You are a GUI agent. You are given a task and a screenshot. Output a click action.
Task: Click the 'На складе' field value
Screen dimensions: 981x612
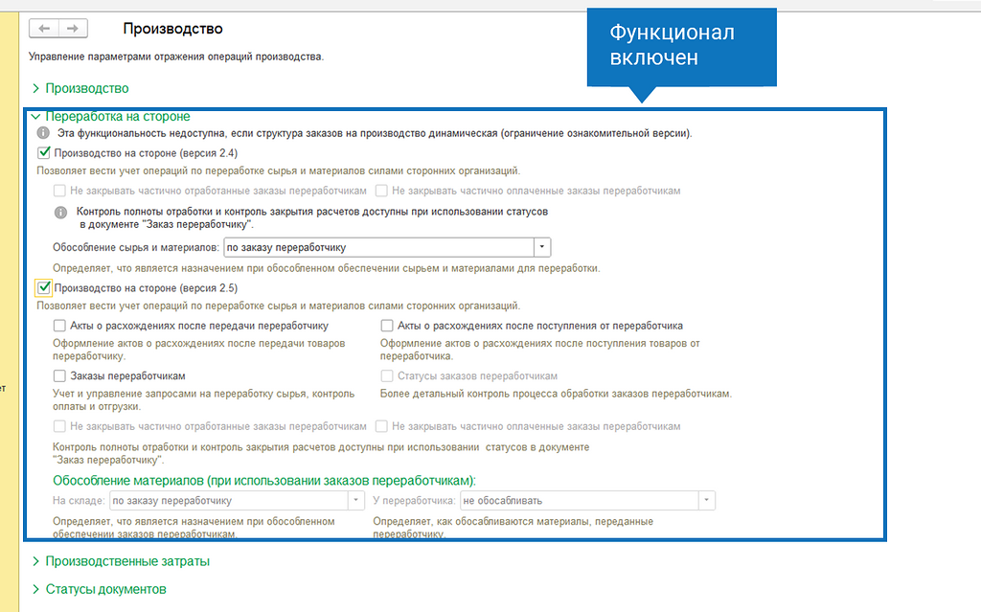tap(229, 501)
